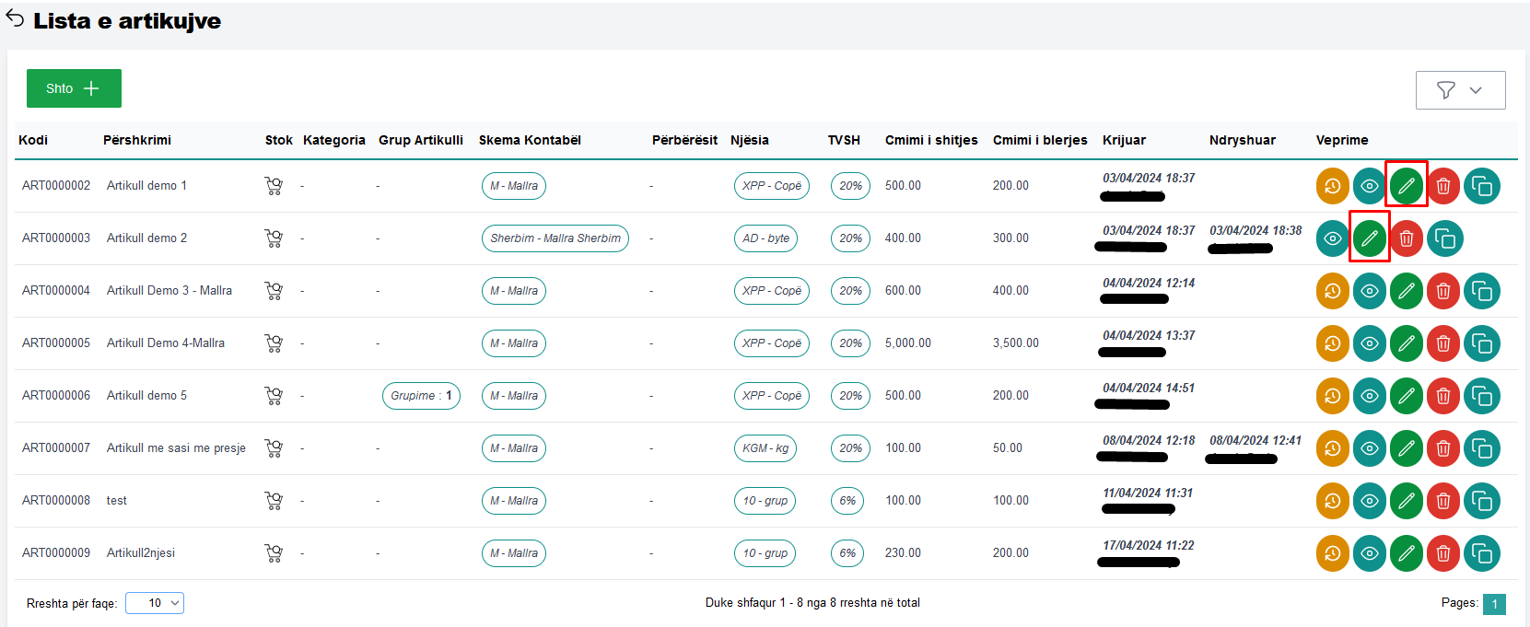Copy Artikull Demo 4-Mallra using duplicate icon

[x=1481, y=343]
